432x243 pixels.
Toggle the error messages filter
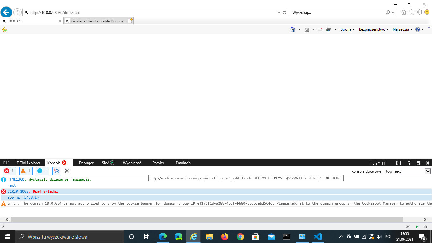(9, 171)
